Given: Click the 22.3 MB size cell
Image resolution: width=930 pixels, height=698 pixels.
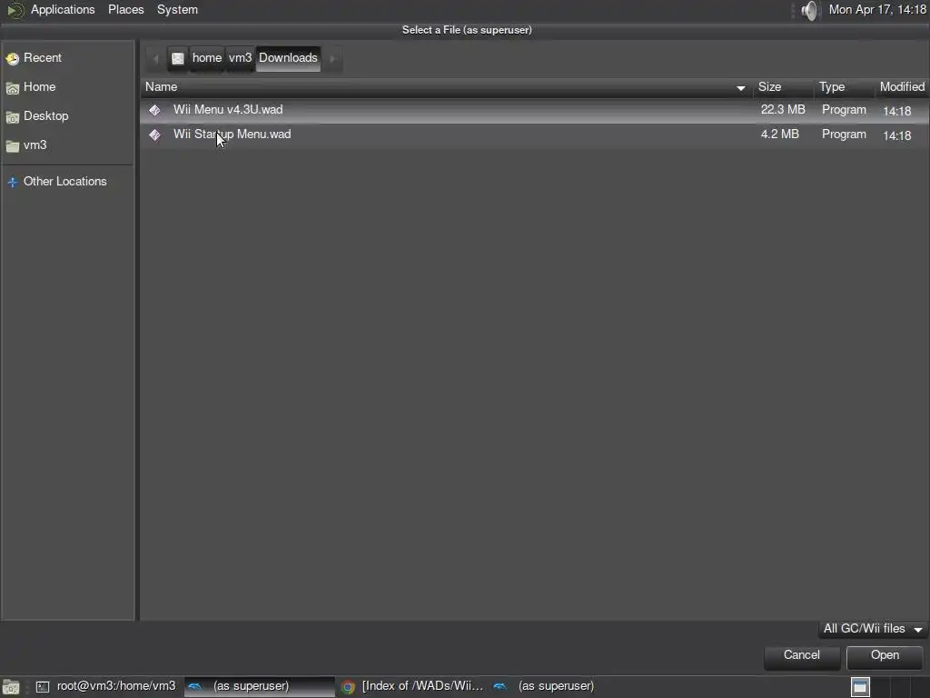Looking at the screenshot, I should point(783,110).
